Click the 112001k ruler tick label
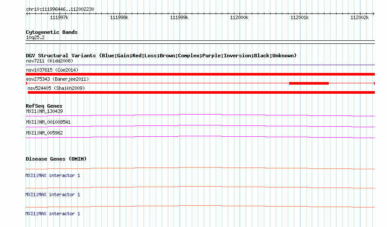The width and height of the screenshot is (387, 227). 300,17
